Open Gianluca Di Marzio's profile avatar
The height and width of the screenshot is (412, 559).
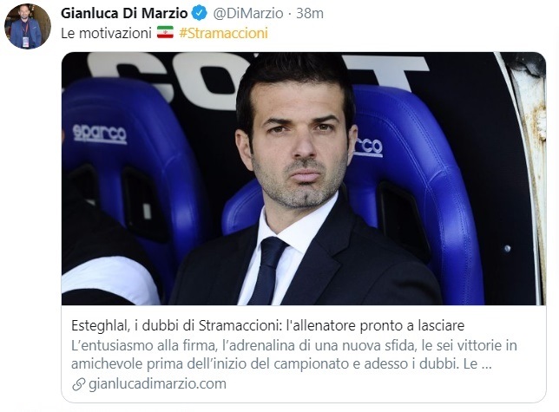pos(28,27)
